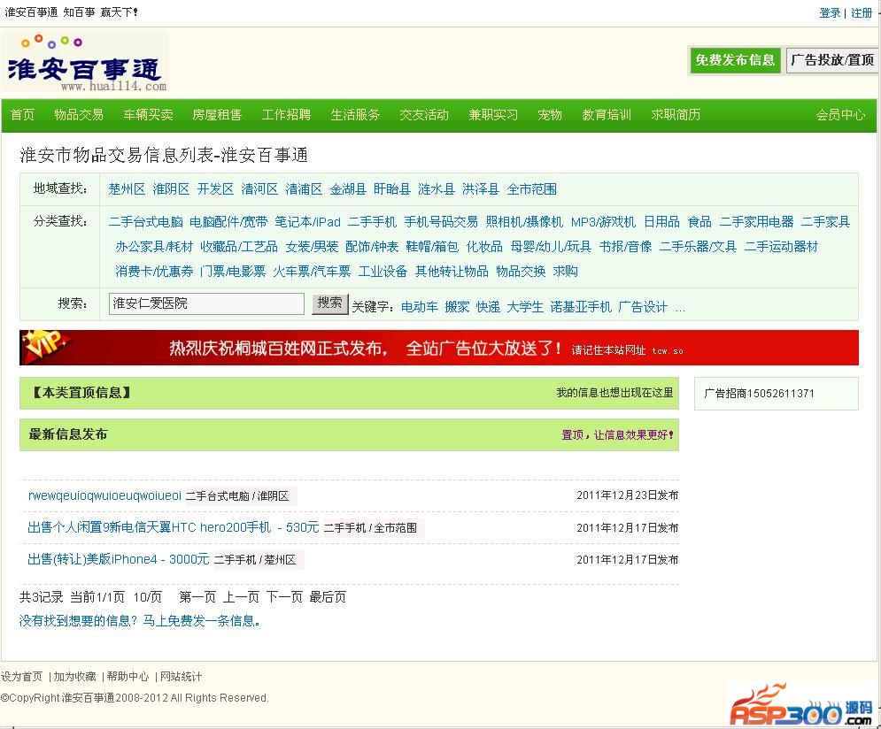Select category 火车票/汽车票

(x=312, y=272)
